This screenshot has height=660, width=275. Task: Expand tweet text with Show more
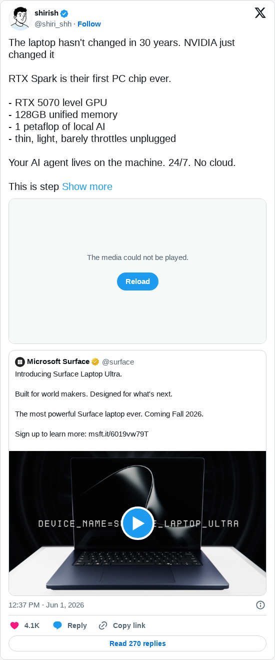[x=87, y=186]
